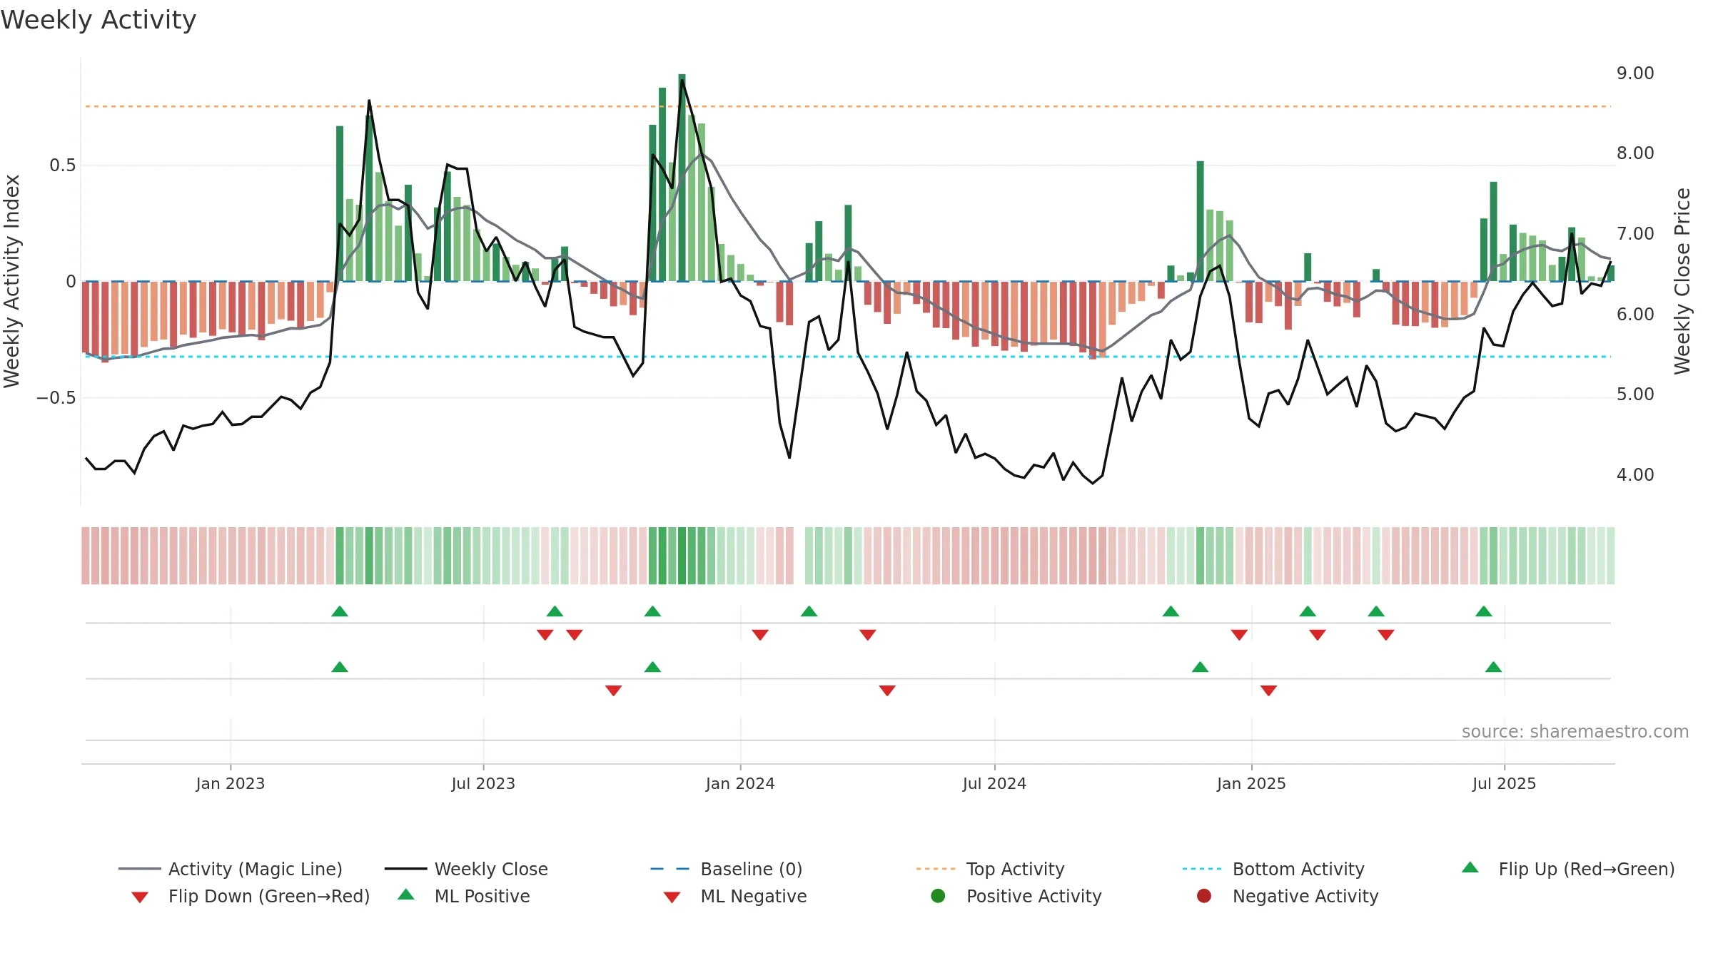Click the Flip Down marker in January 2024
The width and height of the screenshot is (1713, 963).
(x=760, y=635)
